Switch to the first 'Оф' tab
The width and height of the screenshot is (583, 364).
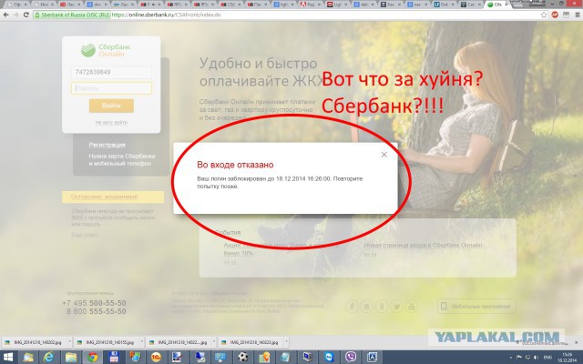pyautogui.click(x=15, y=5)
